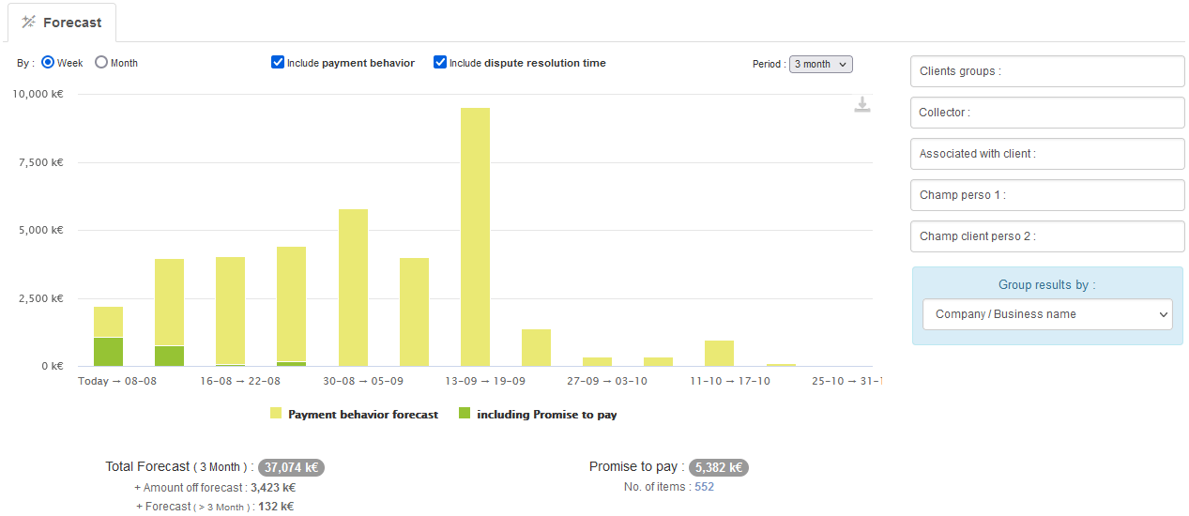Expand Group results by Company dropdown
The image size is (1189, 516).
click(1046, 314)
